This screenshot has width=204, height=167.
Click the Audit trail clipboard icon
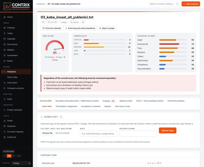pos(4,137)
